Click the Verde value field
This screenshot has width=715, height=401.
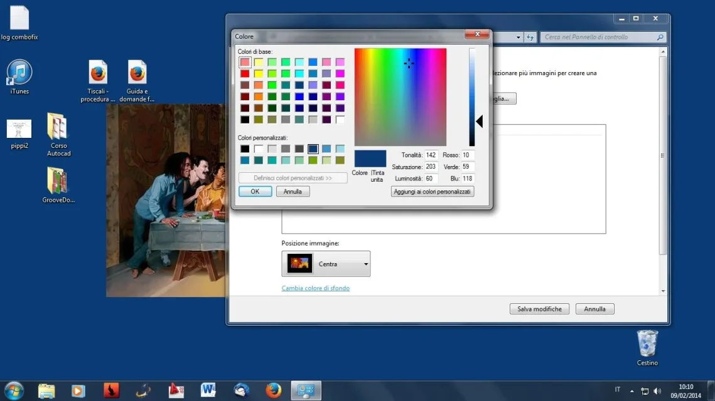(468, 167)
